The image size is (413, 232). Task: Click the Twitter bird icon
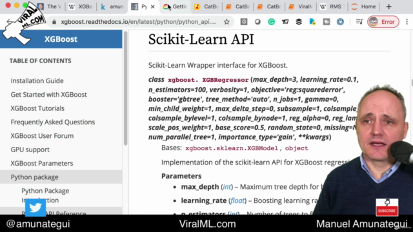(35, 208)
